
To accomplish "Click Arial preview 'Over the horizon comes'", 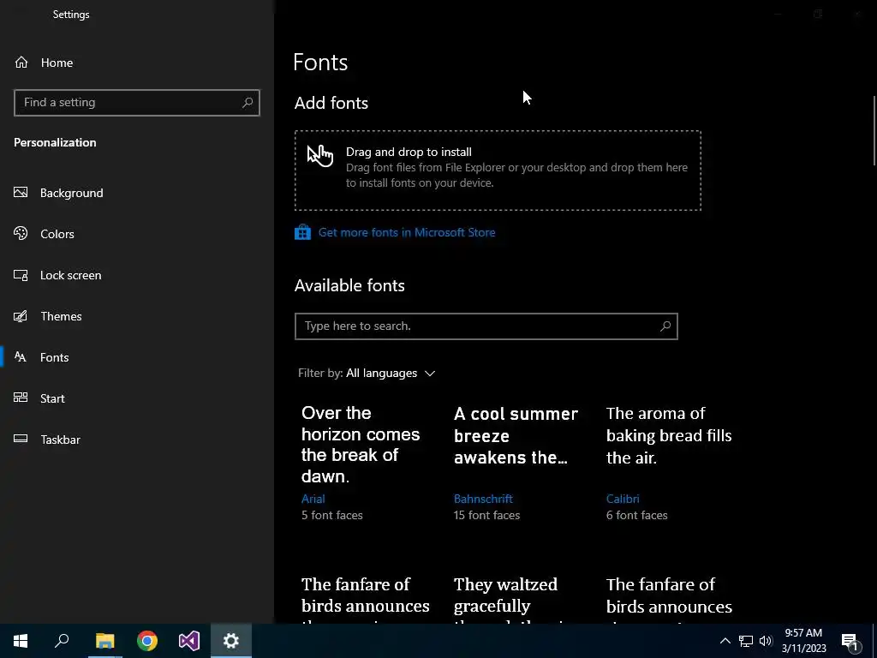I will (x=361, y=445).
